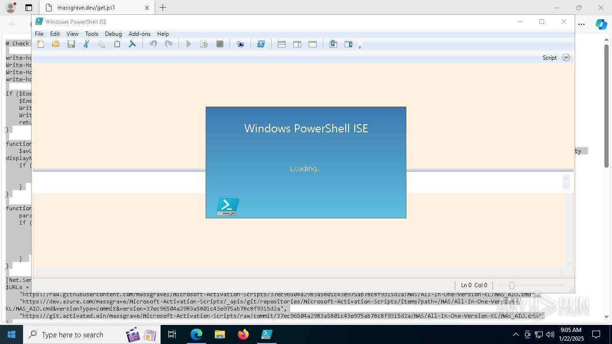Click the Copilot icon in Edge
The height and width of the screenshot is (344, 612).
pos(601,24)
